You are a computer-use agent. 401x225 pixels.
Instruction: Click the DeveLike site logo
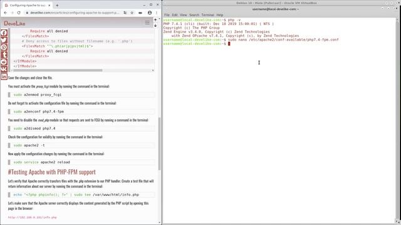click(14, 23)
